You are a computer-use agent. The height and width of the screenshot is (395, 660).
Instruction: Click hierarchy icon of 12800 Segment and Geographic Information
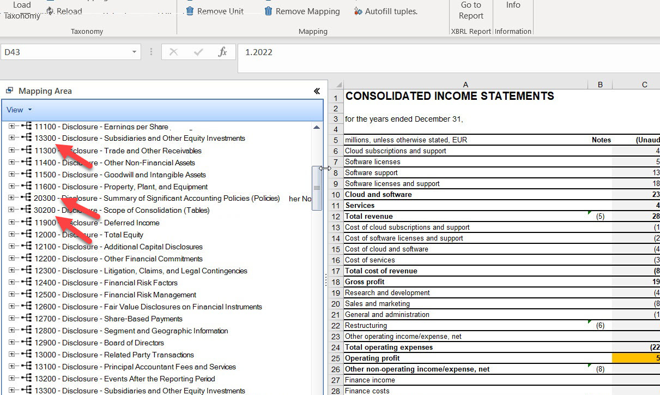[26, 331]
